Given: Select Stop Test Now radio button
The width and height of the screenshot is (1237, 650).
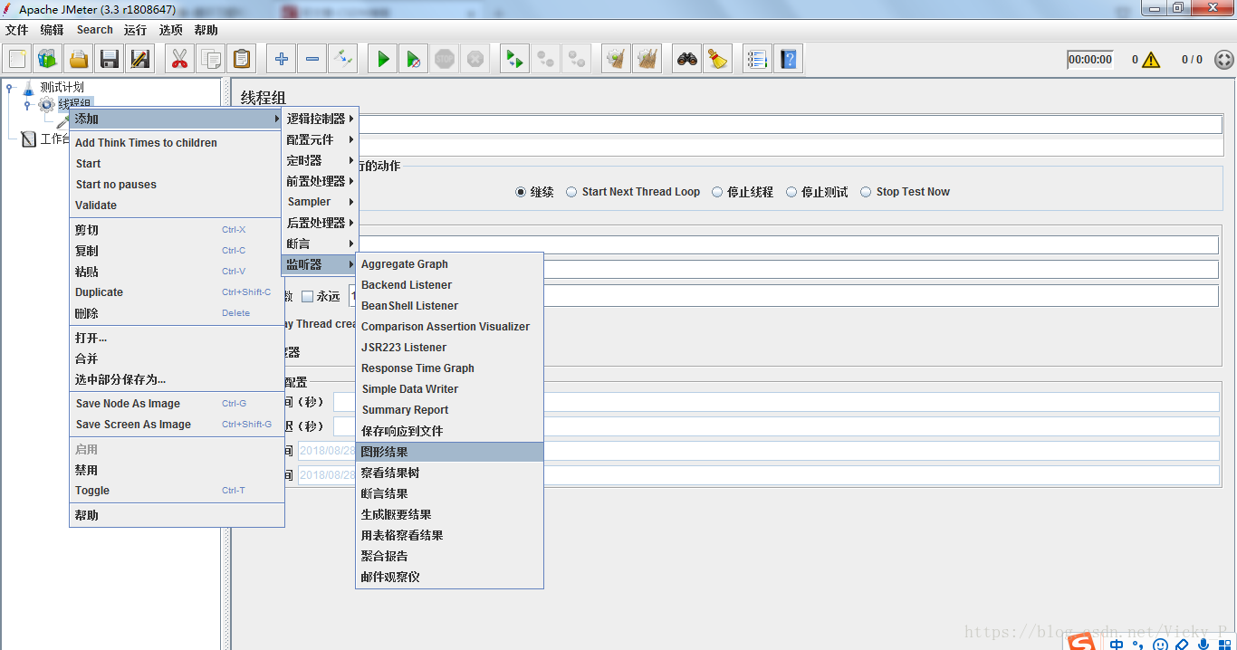Looking at the screenshot, I should (866, 192).
